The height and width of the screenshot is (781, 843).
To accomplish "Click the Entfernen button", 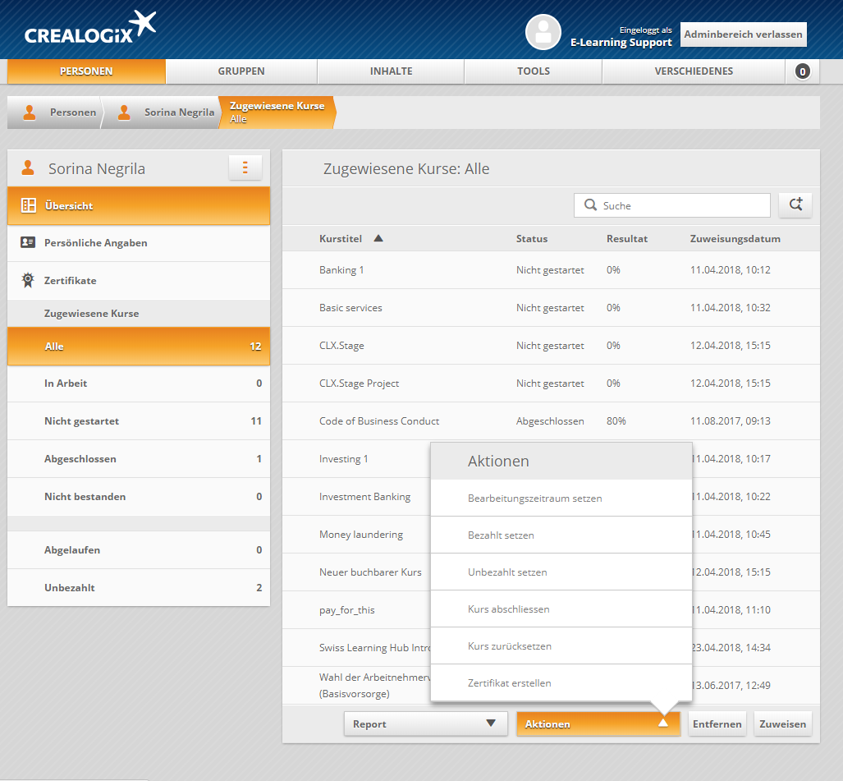I will [x=717, y=724].
